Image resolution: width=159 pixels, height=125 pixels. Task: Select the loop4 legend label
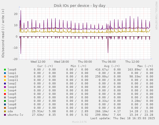[x=12, y=90]
